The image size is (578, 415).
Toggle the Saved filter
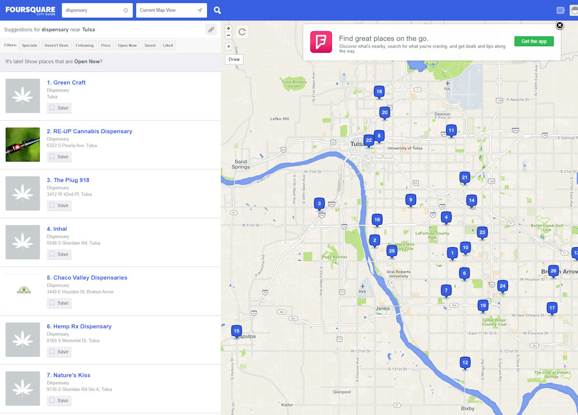tap(150, 45)
